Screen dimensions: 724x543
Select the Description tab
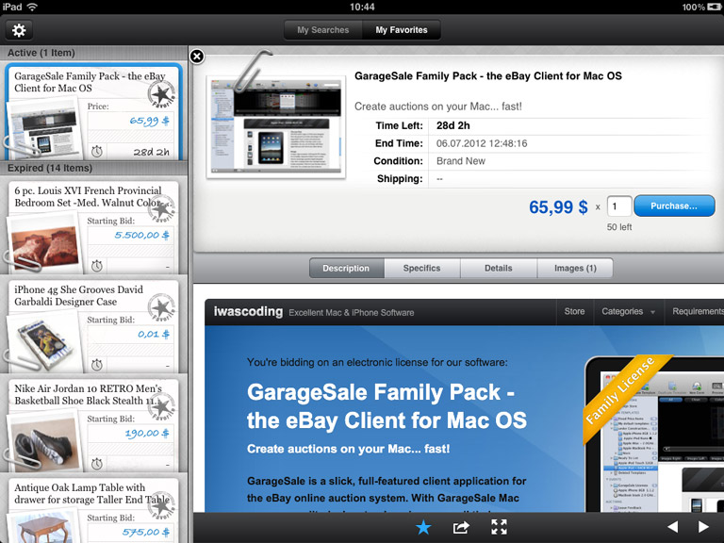[x=346, y=269]
